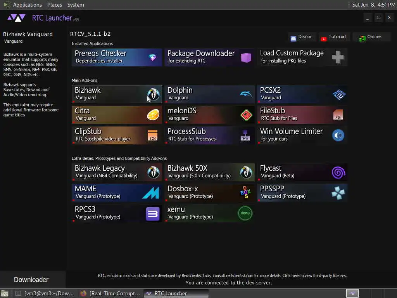Launch PCSX2 Vanguard add-on title

point(270,90)
